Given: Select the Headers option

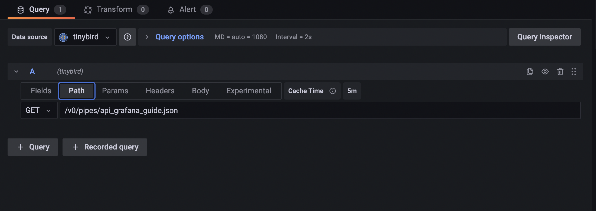Looking at the screenshot, I should 160,91.
